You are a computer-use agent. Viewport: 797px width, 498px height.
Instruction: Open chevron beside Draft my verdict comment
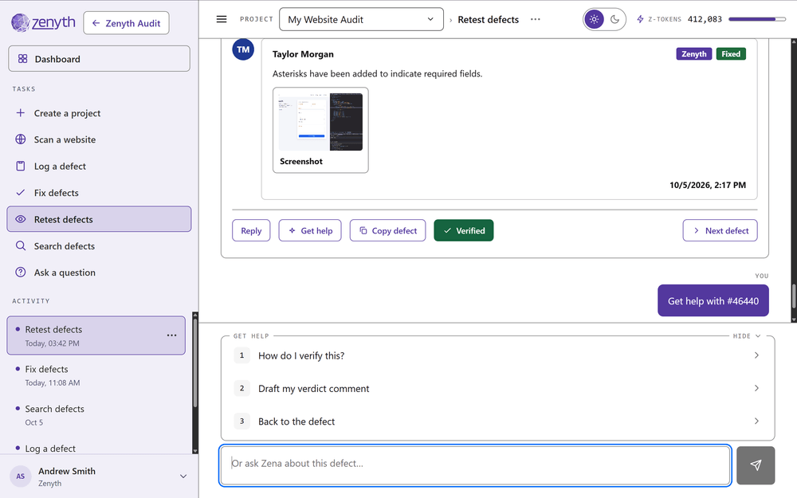[x=756, y=388]
